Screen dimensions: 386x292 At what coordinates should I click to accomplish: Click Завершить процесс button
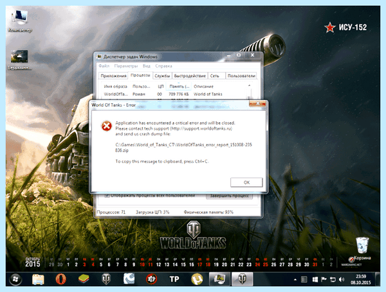click(x=229, y=196)
